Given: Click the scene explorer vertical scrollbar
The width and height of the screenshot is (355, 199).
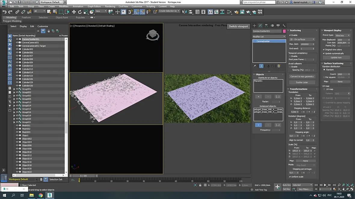Looking at the screenshot, I should 66,128.
